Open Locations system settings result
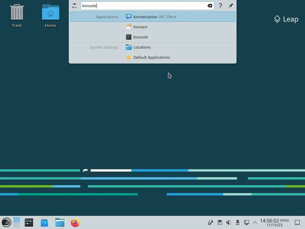This screenshot has height=229, width=305. [152, 47]
